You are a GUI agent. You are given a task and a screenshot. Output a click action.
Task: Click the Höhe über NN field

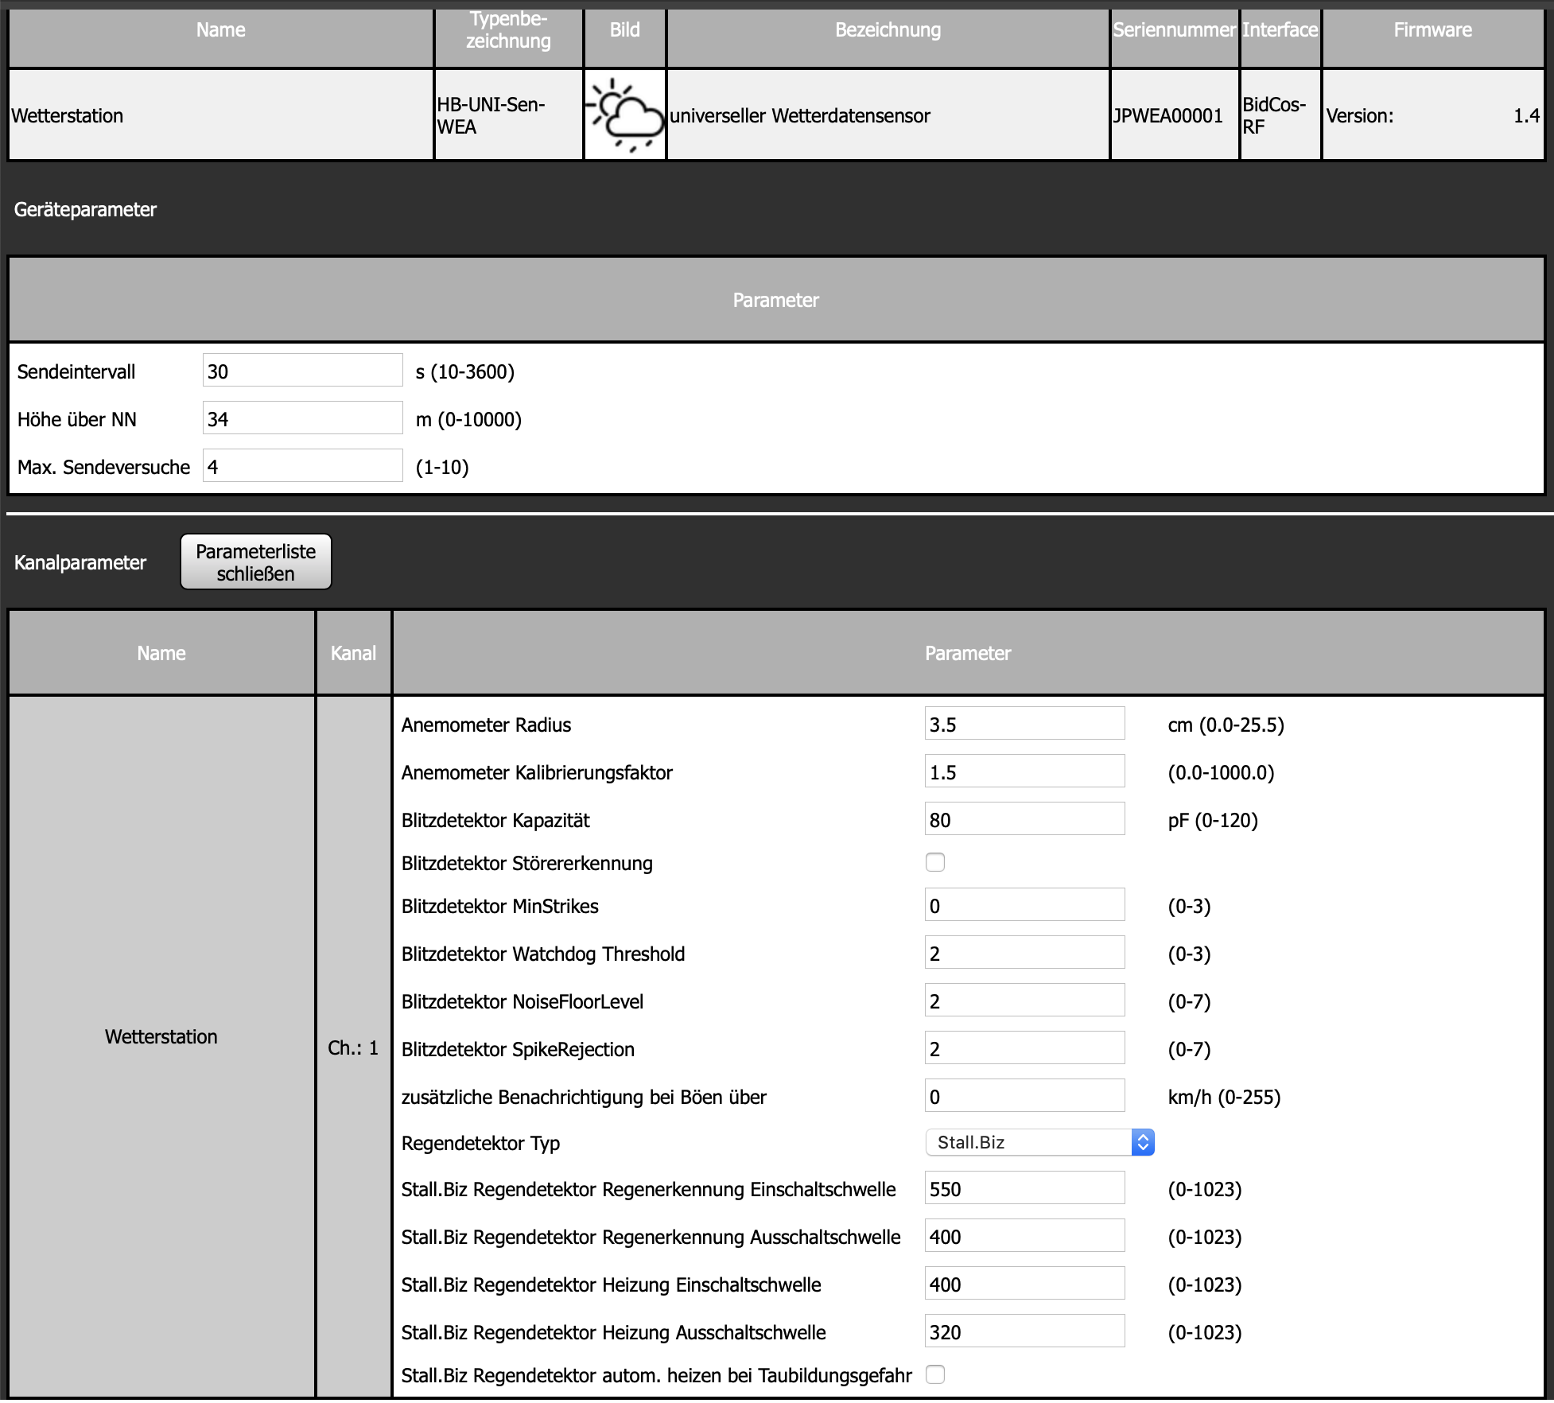pos(302,418)
